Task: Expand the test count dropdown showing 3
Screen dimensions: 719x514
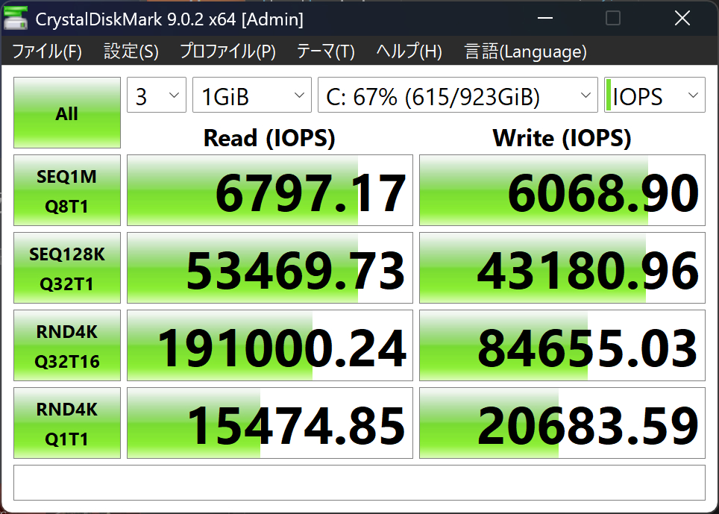Action: [157, 95]
